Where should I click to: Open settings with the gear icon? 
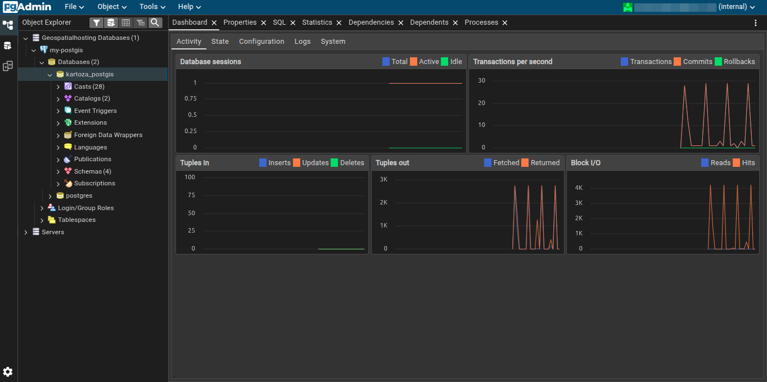pos(8,372)
